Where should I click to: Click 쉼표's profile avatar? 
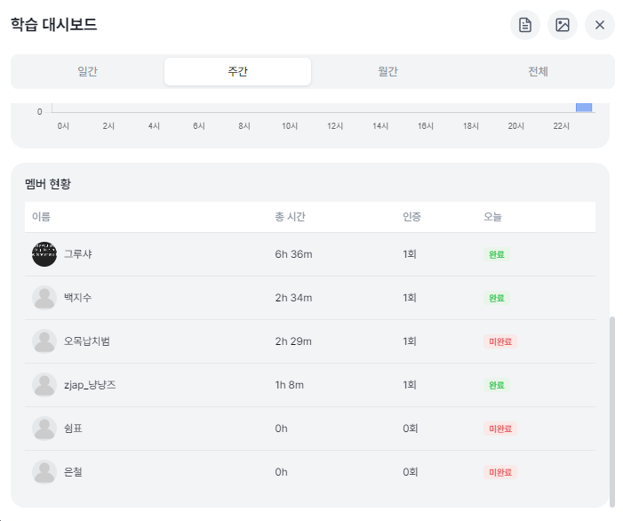pyautogui.click(x=44, y=429)
